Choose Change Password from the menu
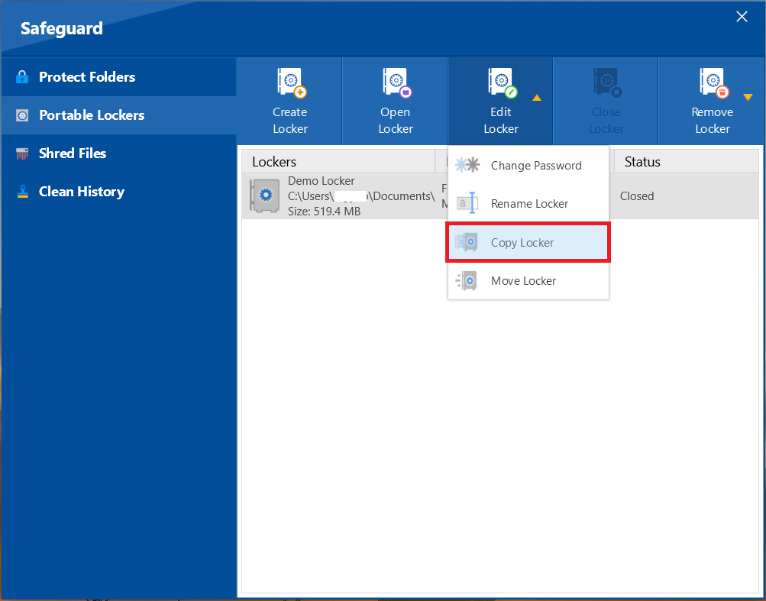Viewport: 766px width, 601px height. (528, 166)
